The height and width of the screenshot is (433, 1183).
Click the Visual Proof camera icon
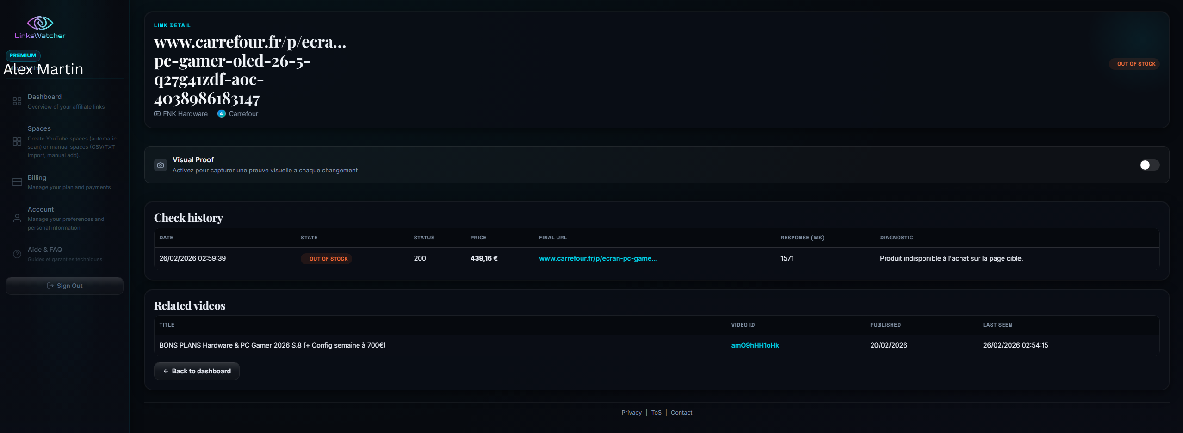(160, 165)
